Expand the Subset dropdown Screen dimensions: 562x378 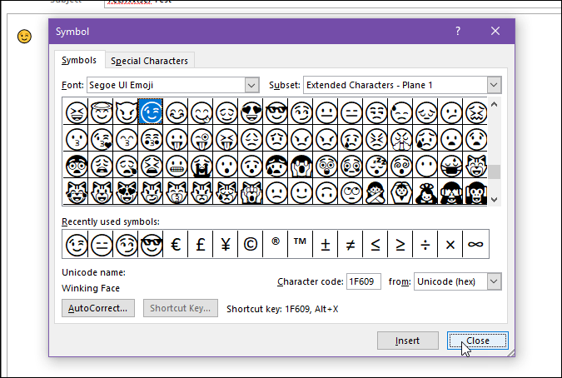tap(494, 85)
